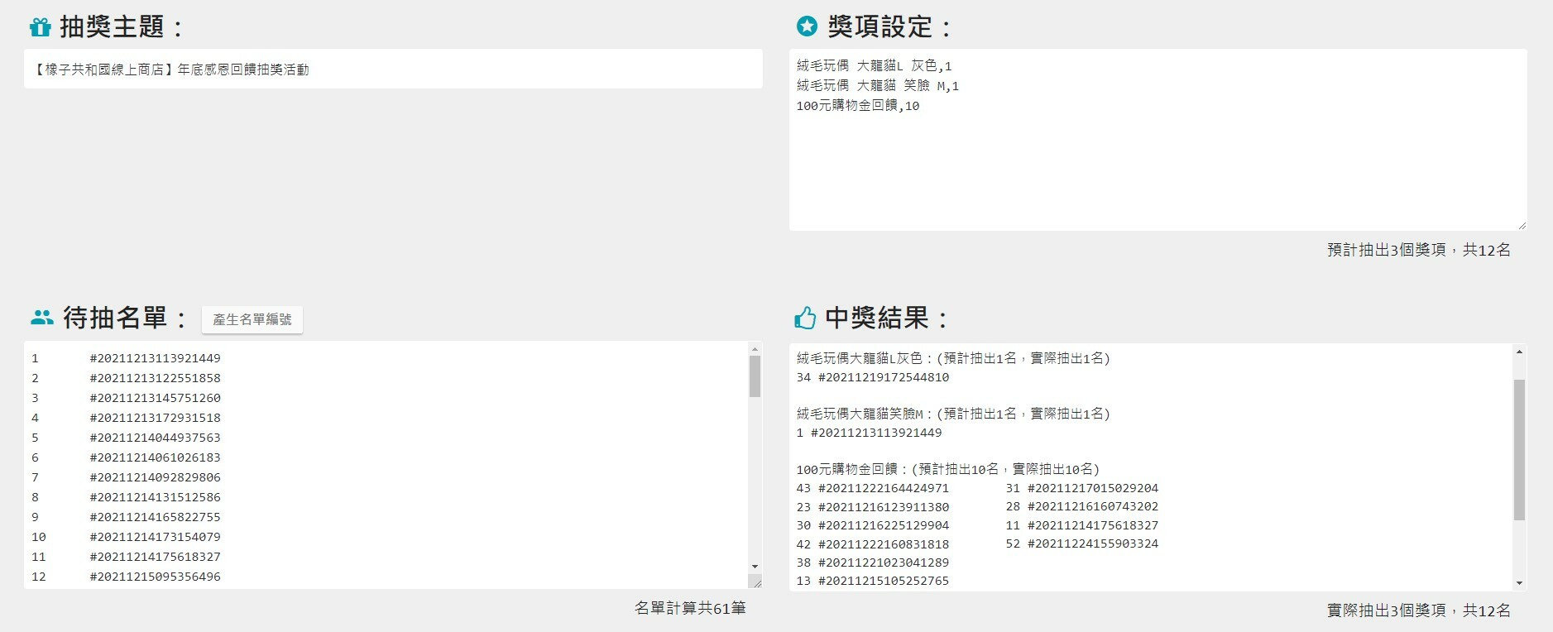Focus the 抽獎主題 text input field
The image size is (1553, 632).
(x=393, y=69)
